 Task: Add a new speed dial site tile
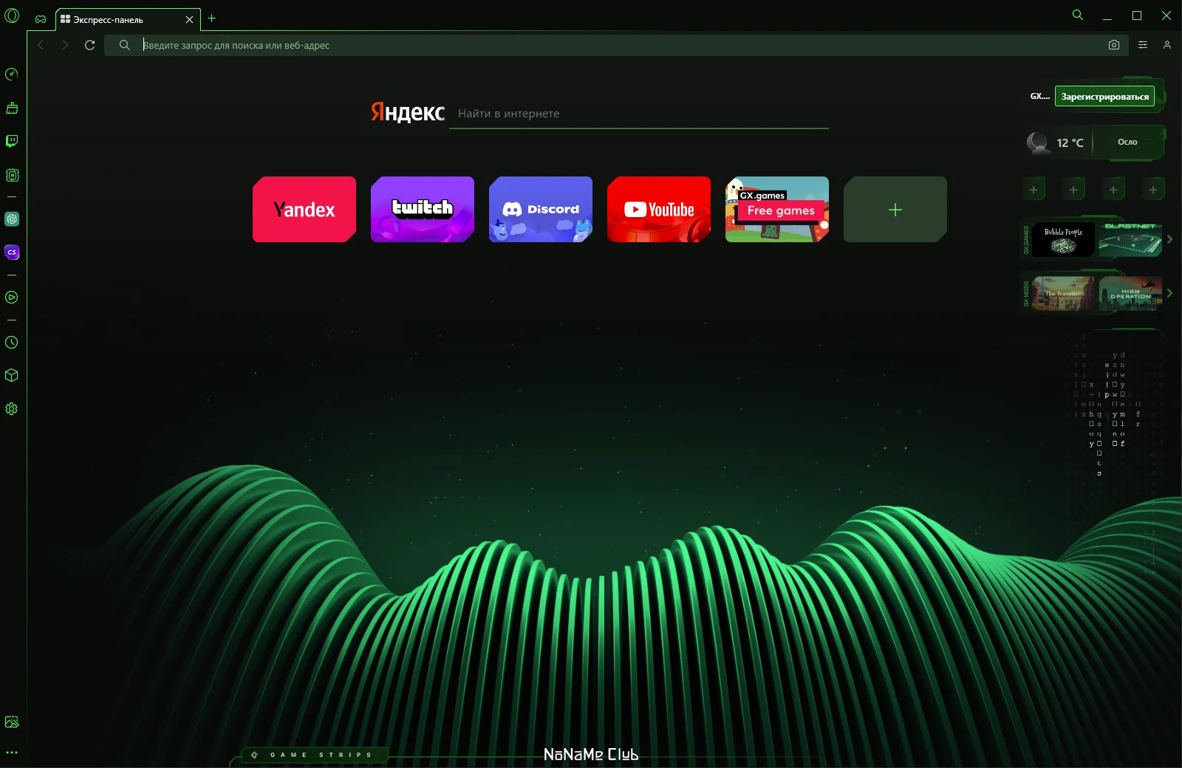click(x=895, y=209)
